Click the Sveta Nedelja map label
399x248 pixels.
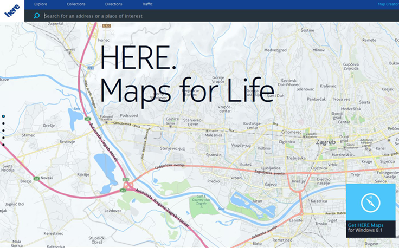8,168
